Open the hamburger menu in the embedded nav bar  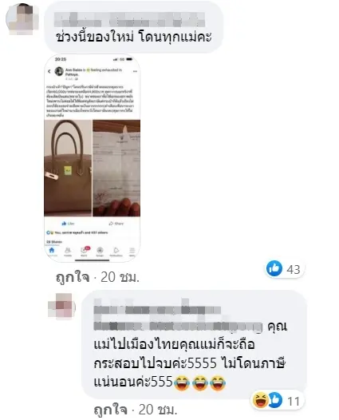coord(132,251)
